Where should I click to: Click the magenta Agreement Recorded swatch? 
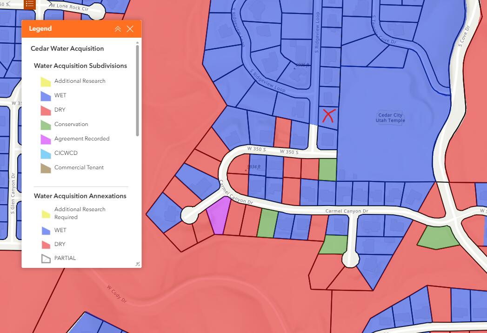tap(46, 139)
